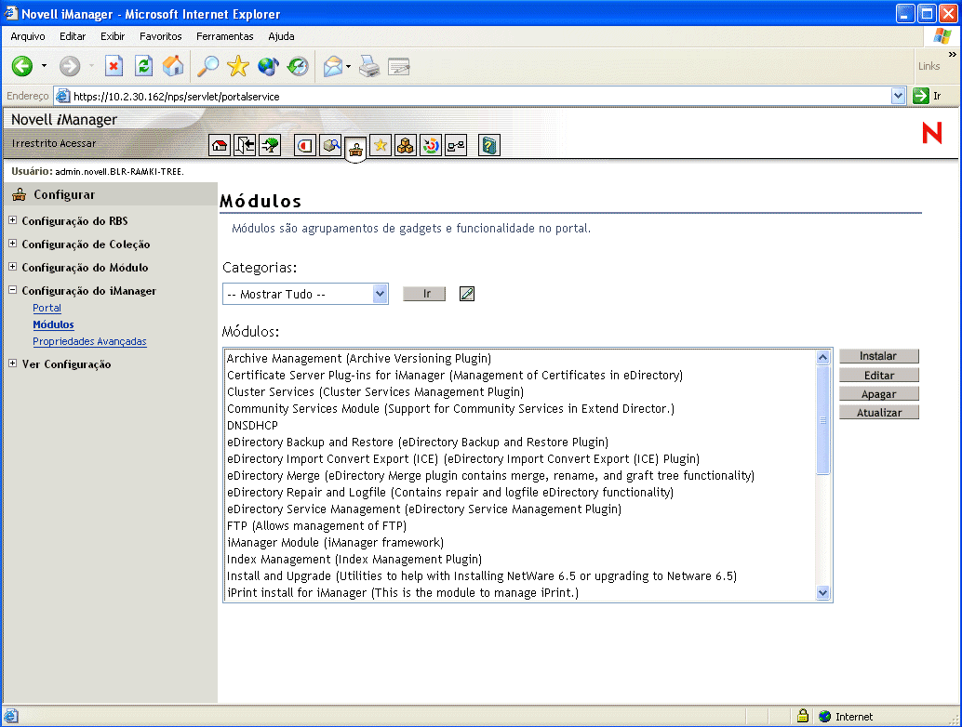Open browser History panel
This screenshot has height=727, width=962.
pyautogui.click(x=296, y=66)
